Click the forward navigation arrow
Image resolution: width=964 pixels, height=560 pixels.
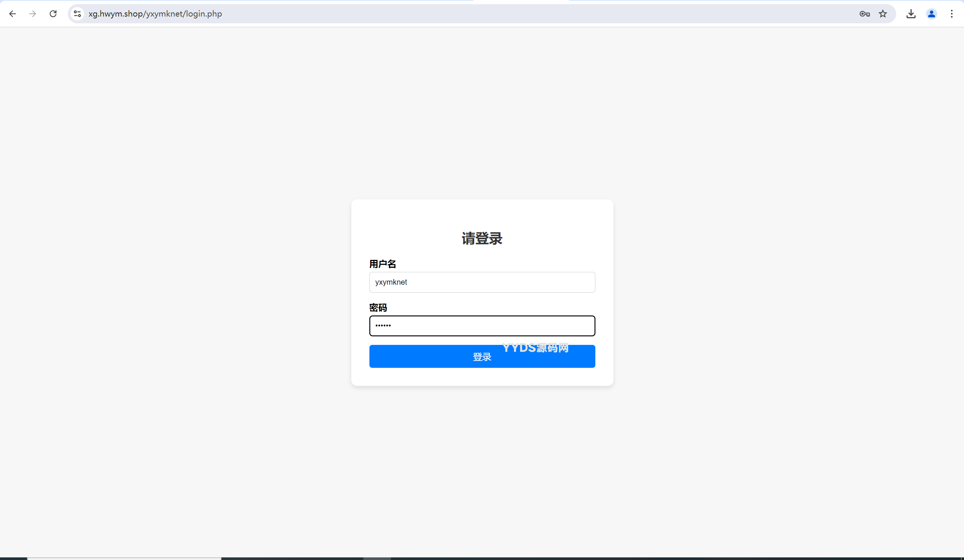[x=32, y=14]
